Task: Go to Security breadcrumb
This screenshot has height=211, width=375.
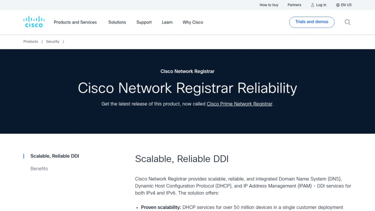Action: click(53, 42)
